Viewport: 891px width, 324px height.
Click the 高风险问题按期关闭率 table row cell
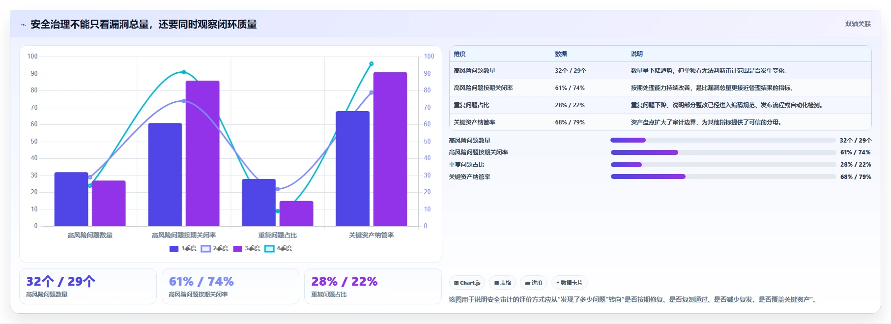click(x=483, y=88)
